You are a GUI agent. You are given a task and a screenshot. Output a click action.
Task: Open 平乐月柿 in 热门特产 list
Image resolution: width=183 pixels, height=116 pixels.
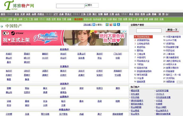coord(135,97)
